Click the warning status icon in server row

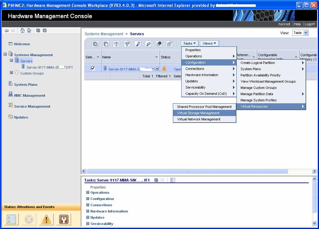point(164,68)
